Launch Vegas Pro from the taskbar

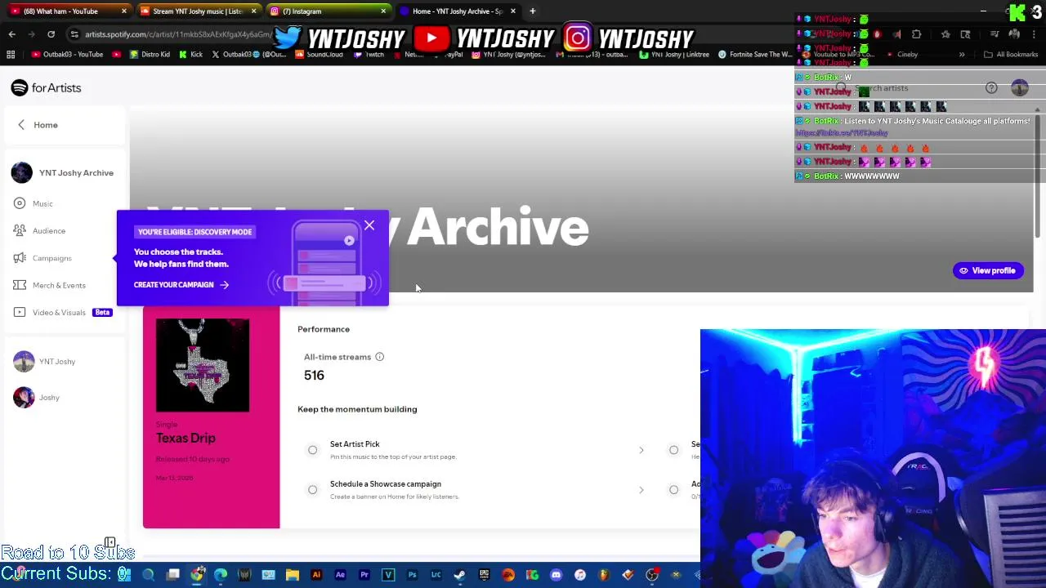coord(388,575)
